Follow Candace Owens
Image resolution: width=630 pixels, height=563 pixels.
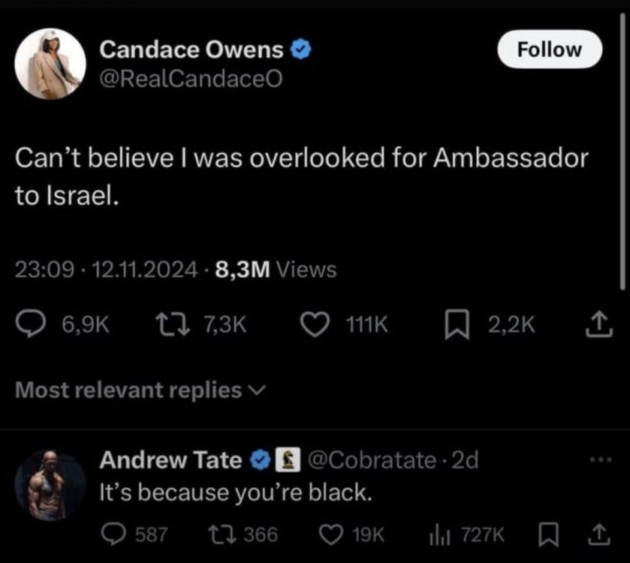coord(550,49)
